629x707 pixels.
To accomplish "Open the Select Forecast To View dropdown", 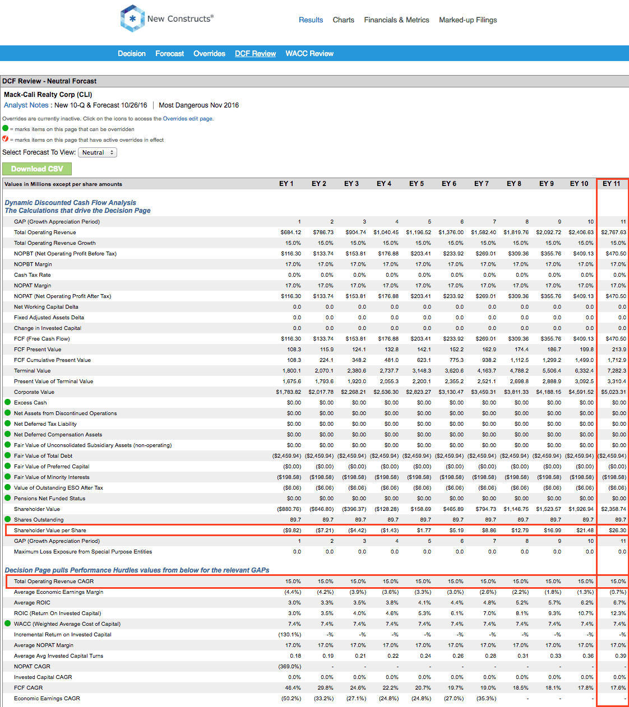I will 98,152.
